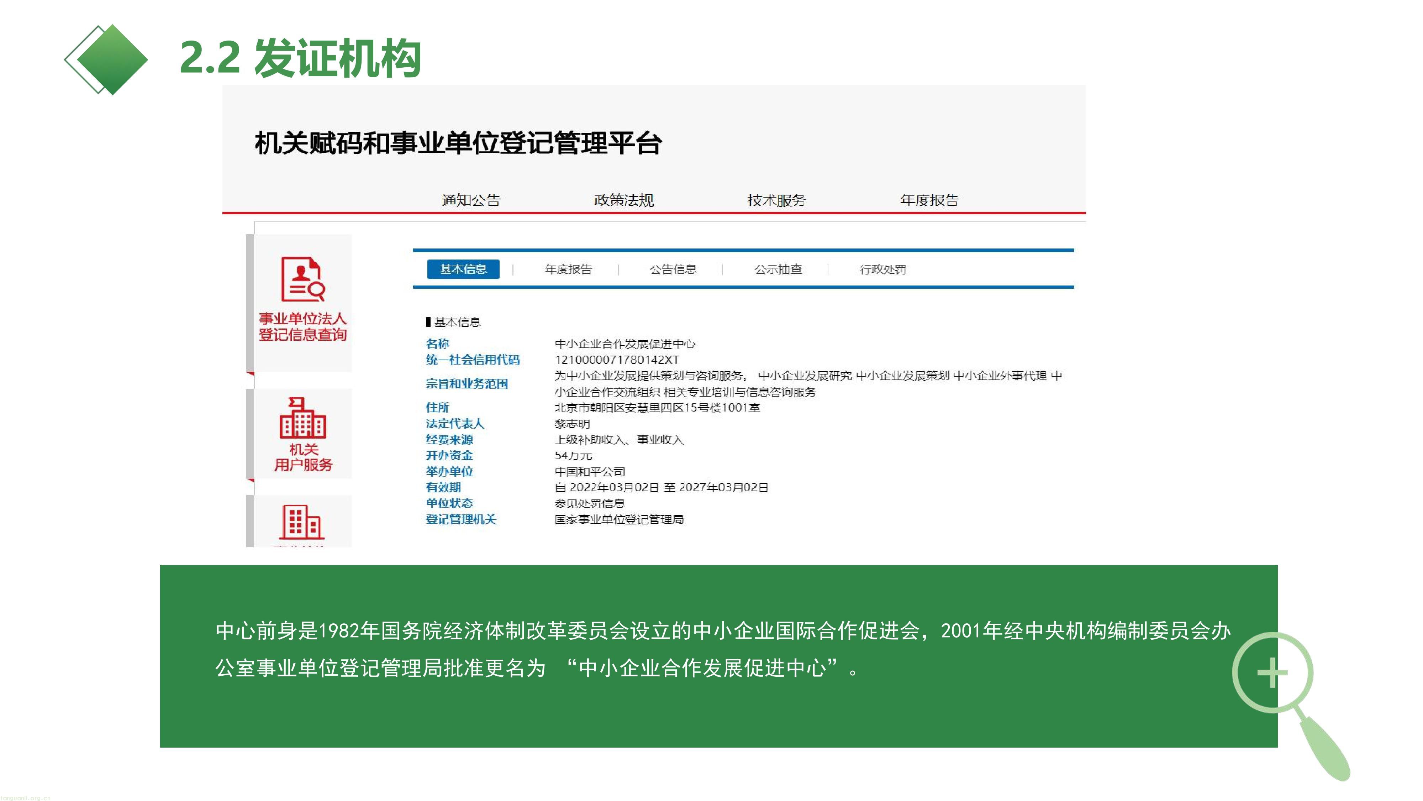The height and width of the screenshot is (801, 1423).
Task: Open the 通知公告 menu item
Action: (x=471, y=200)
